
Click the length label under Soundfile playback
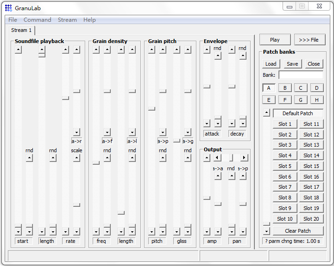click(47, 241)
